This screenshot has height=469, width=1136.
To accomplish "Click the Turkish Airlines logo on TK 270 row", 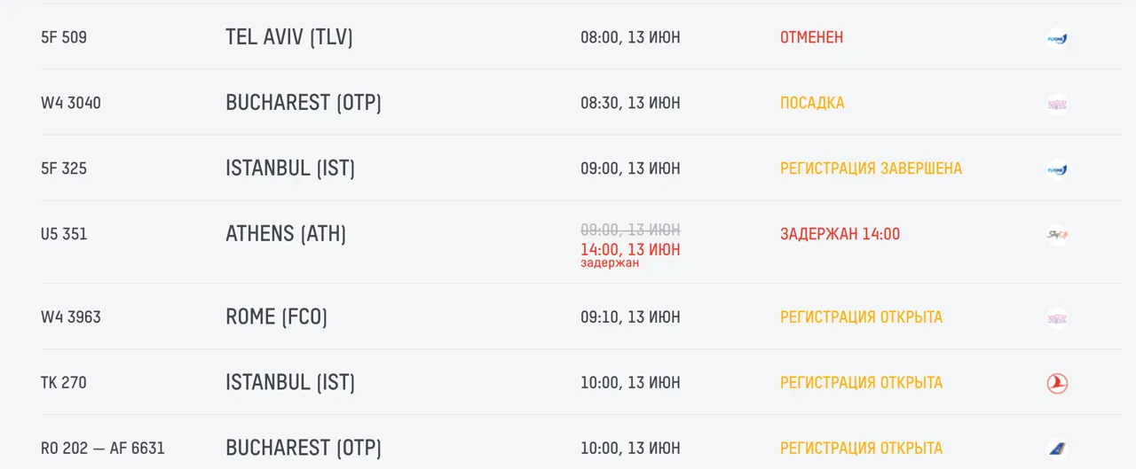I will click(x=1057, y=383).
